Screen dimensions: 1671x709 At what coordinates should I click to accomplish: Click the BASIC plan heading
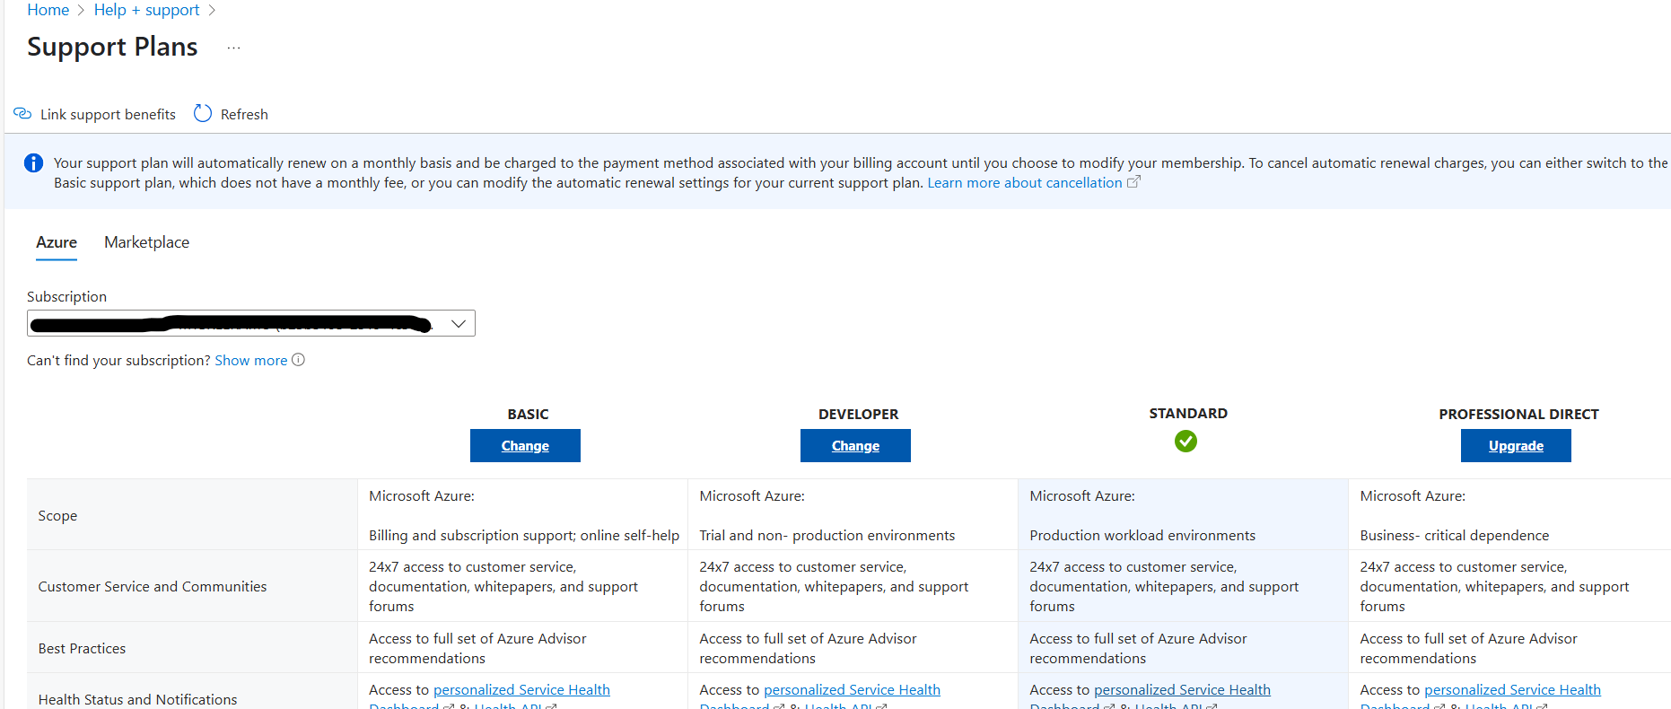coord(528,414)
